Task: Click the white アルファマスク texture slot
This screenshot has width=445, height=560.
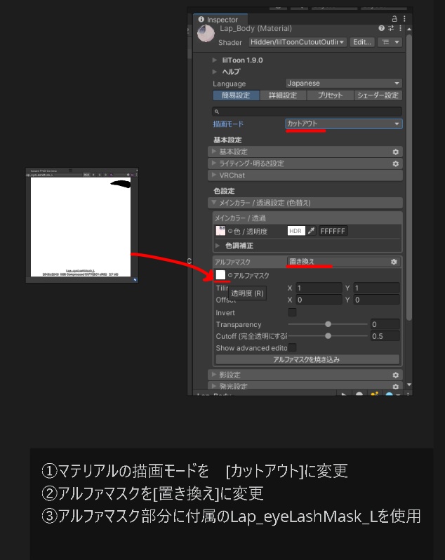Action: (x=220, y=274)
